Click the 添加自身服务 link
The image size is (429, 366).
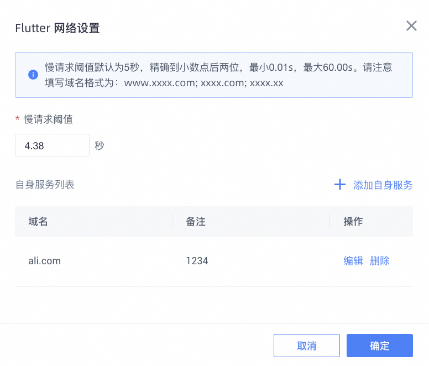(x=383, y=185)
